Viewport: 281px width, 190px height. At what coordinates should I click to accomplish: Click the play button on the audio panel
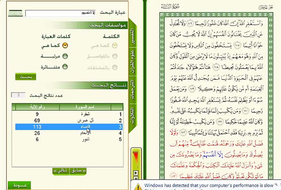136,173
